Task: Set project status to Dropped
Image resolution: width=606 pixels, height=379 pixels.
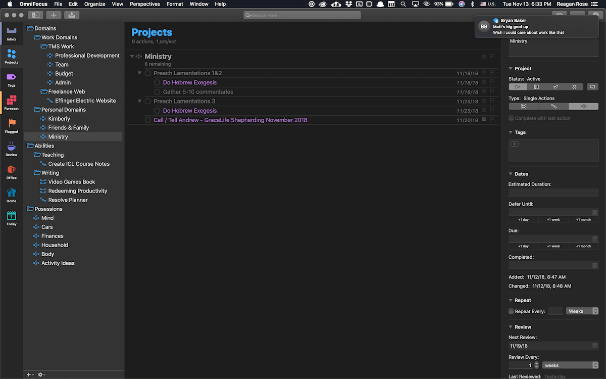Action: pos(574,87)
